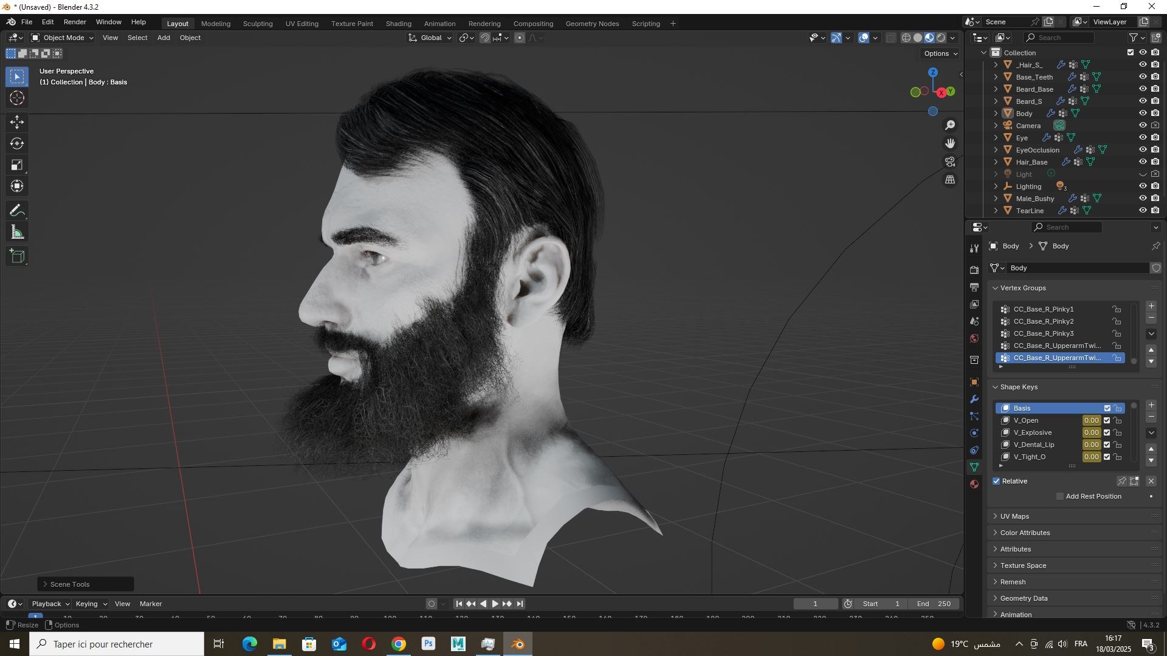Click the End frame field

tap(934, 604)
